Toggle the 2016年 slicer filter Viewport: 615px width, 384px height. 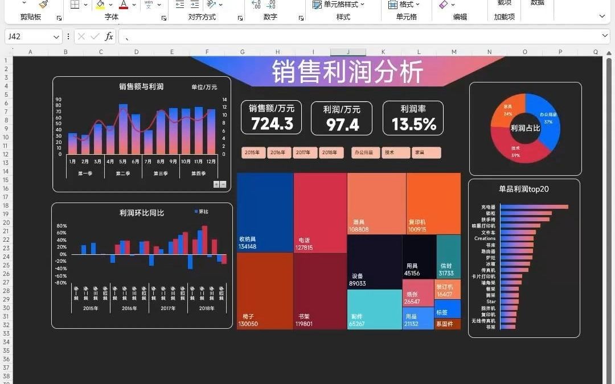(x=278, y=152)
